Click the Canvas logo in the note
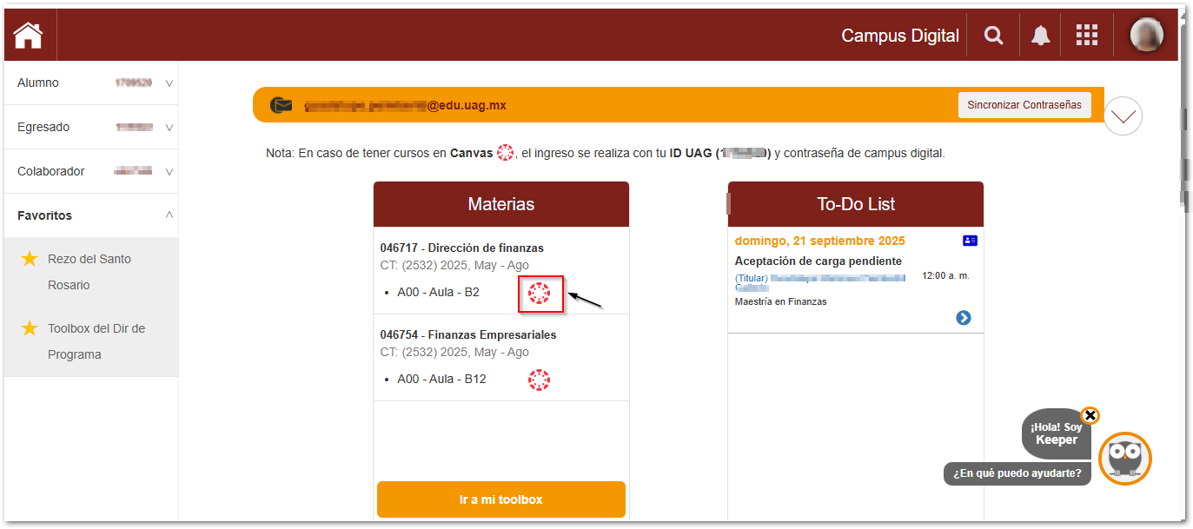Image resolution: width=1193 pixels, height=529 pixels. pyautogui.click(x=506, y=153)
